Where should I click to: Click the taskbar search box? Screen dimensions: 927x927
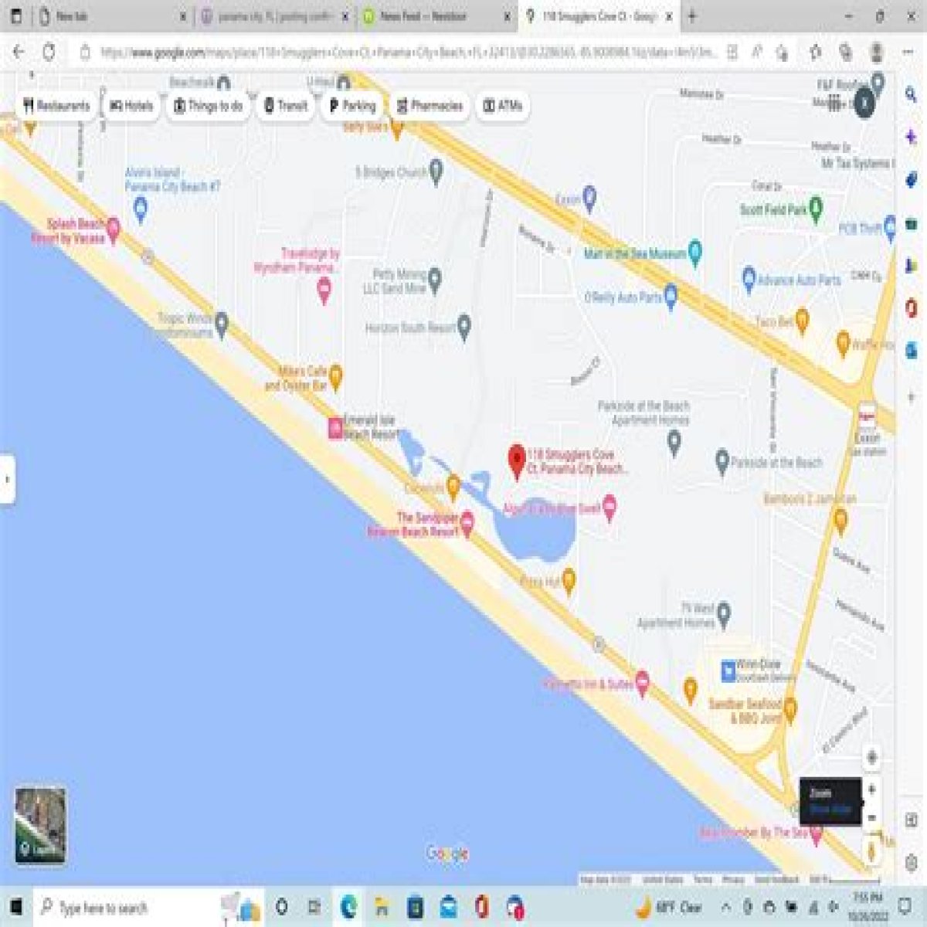point(124,907)
